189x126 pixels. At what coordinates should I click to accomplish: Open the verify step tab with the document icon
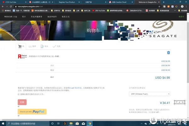pyautogui.click(x=44, y=46)
